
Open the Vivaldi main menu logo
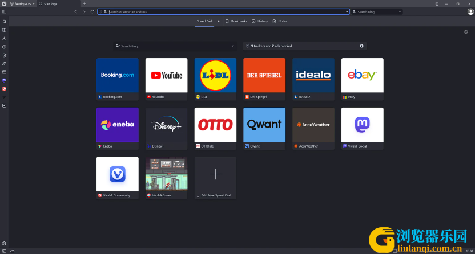(4, 3)
